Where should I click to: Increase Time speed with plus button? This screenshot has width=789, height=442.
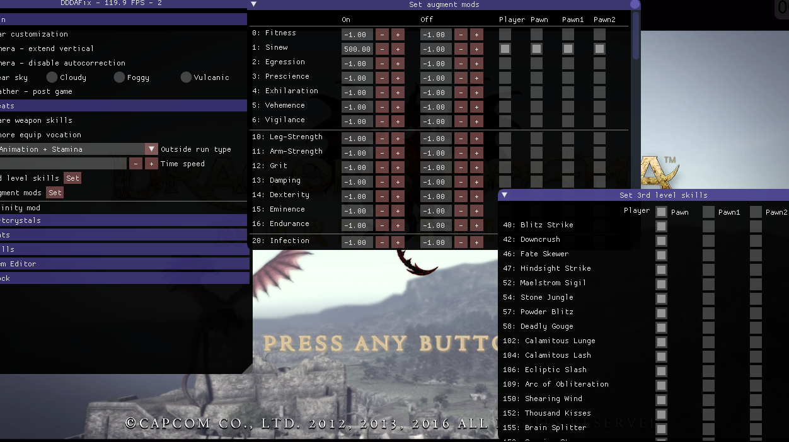[x=151, y=164]
